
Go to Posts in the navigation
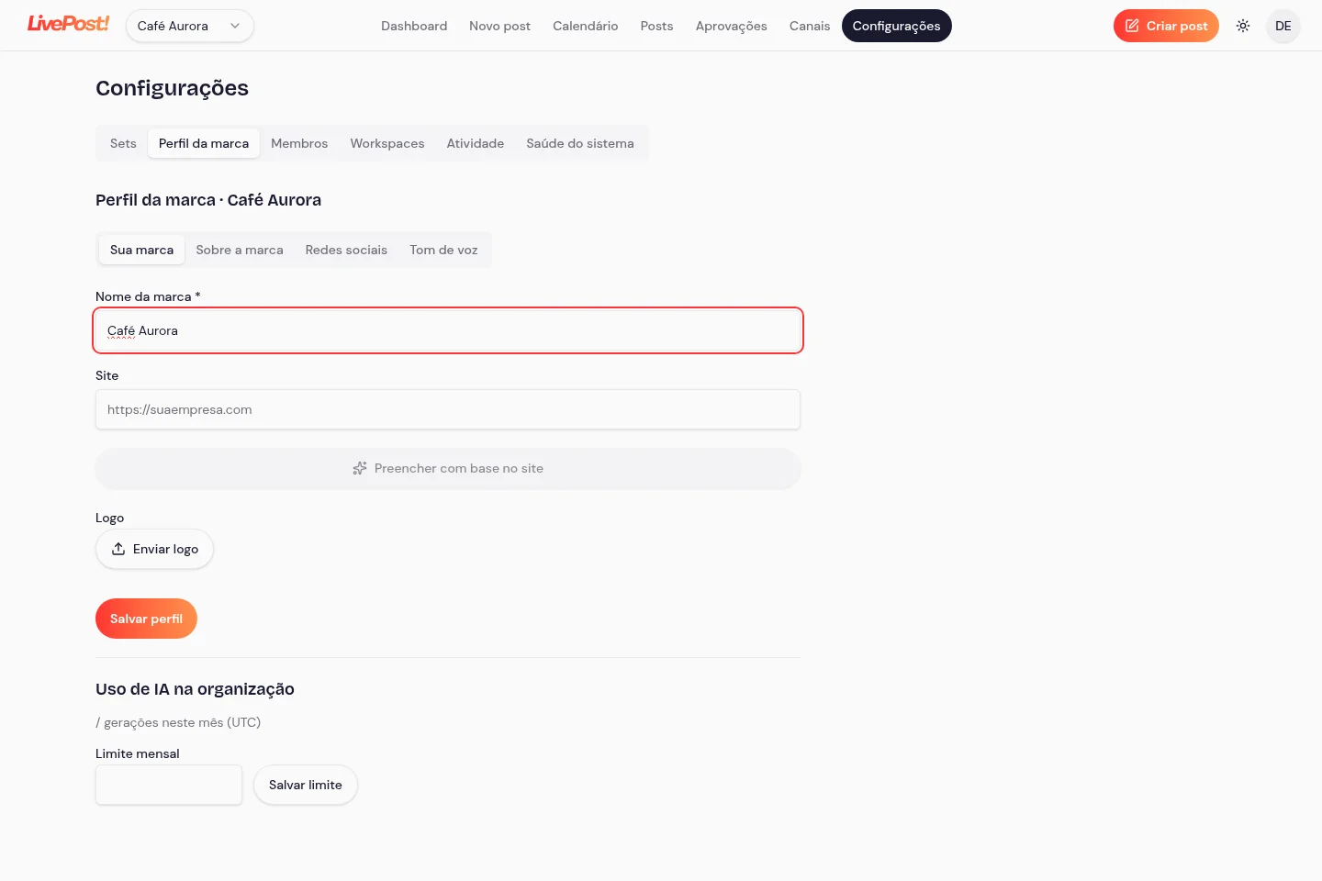pyautogui.click(x=656, y=26)
